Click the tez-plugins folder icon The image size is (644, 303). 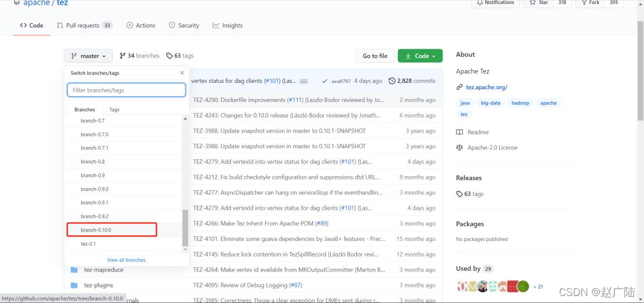(x=74, y=285)
